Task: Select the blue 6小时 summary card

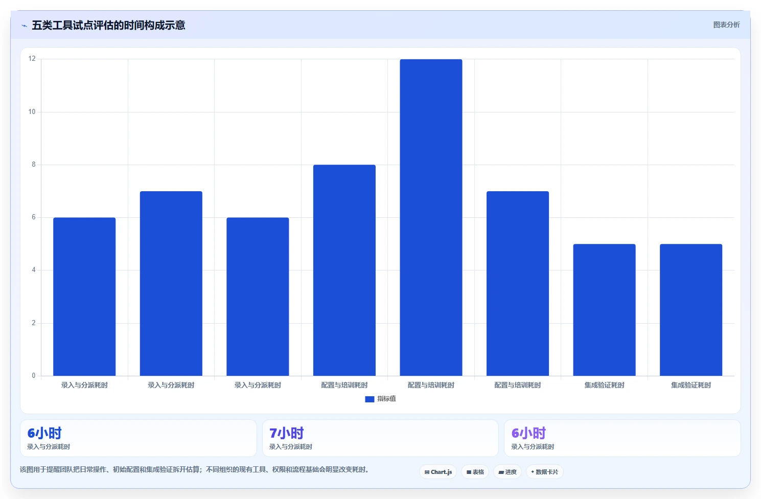Action: (138, 438)
